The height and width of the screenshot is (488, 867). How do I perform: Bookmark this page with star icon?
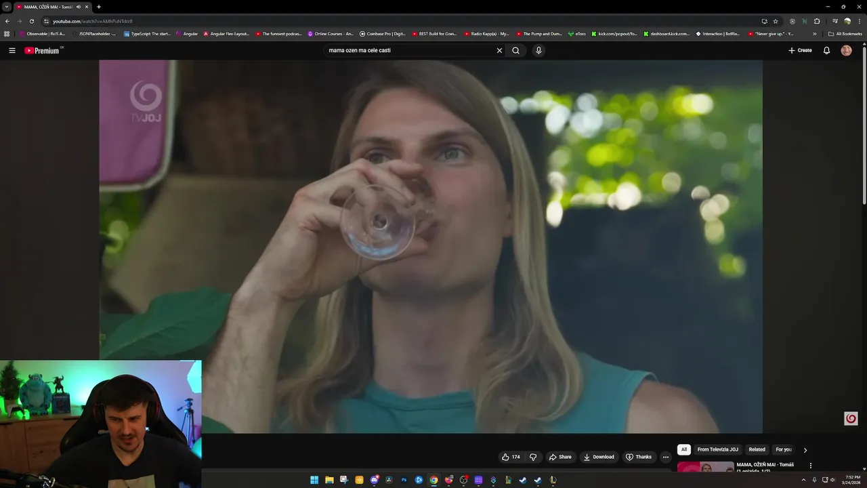coord(776,21)
